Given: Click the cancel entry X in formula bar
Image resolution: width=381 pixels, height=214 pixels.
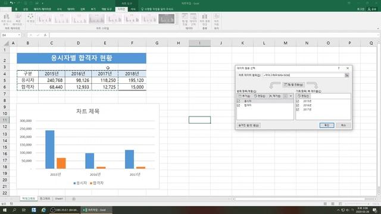Looking at the screenshot, I should point(31,35).
